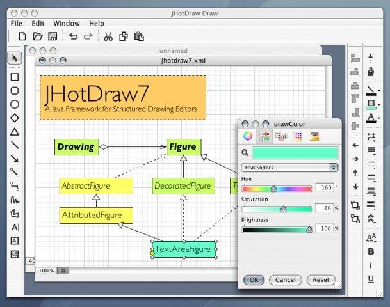The width and height of the screenshot is (390, 307).
Task: Move selected figure down with arrow
Action: [x=355, y=187]
